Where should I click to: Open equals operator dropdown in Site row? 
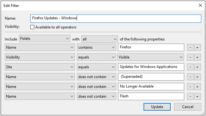pos(97,67)
